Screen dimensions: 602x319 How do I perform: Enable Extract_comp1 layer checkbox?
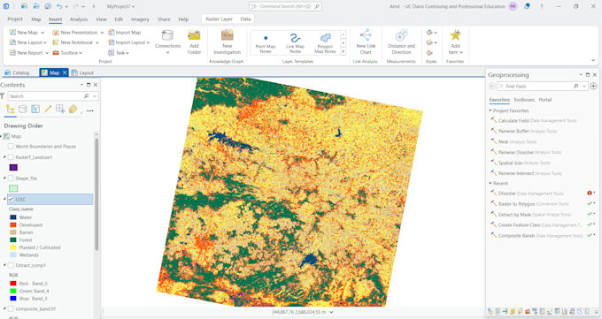11,265
